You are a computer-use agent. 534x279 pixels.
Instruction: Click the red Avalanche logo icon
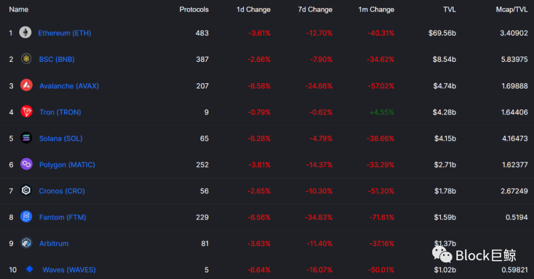[26, 86]
